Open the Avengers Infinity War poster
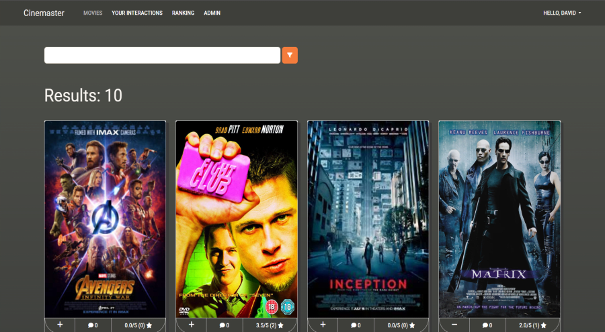The image size is (605, 332). tap(106, 219)
